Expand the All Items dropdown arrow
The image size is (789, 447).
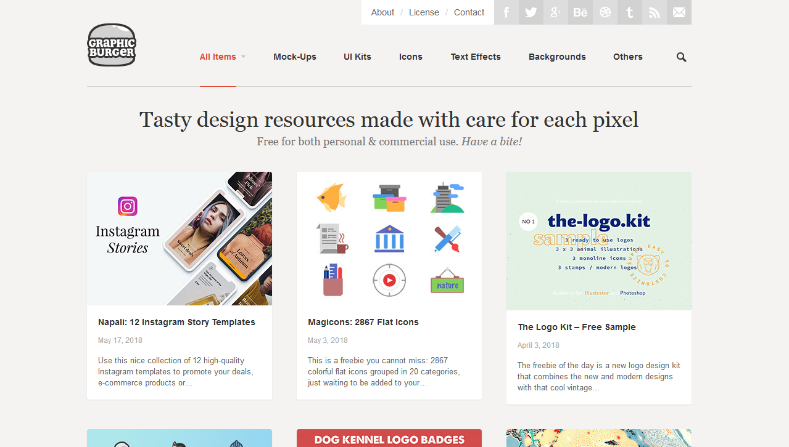pos(243,57)
